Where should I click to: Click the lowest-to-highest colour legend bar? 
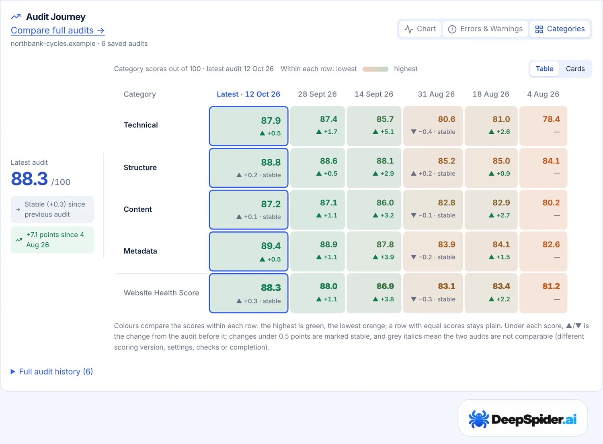(x=375, y=69)
